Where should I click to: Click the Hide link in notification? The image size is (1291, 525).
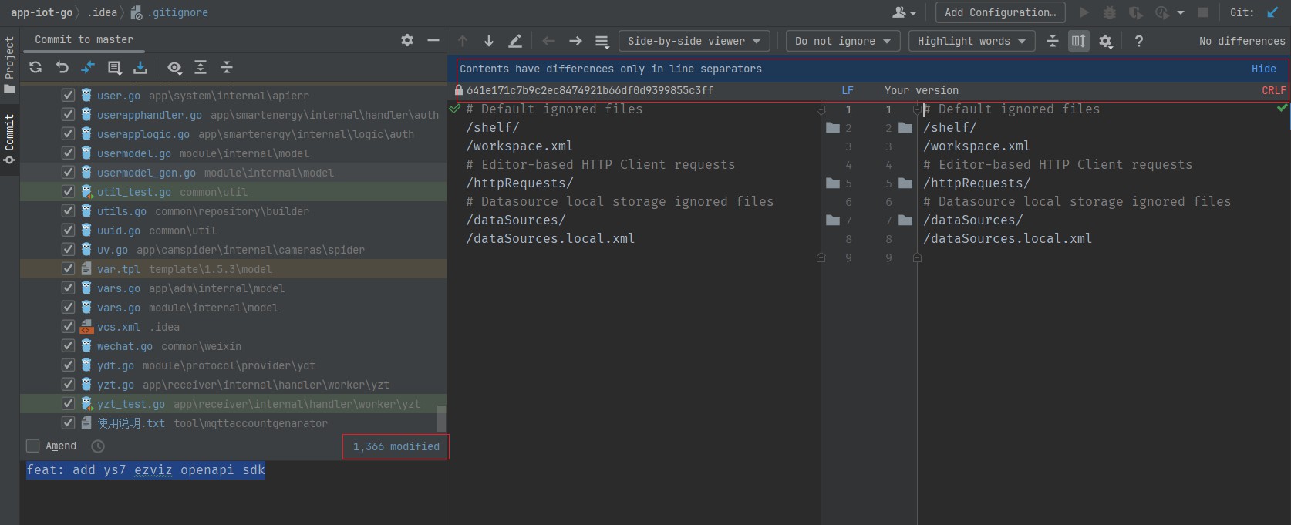(1263, 69)
